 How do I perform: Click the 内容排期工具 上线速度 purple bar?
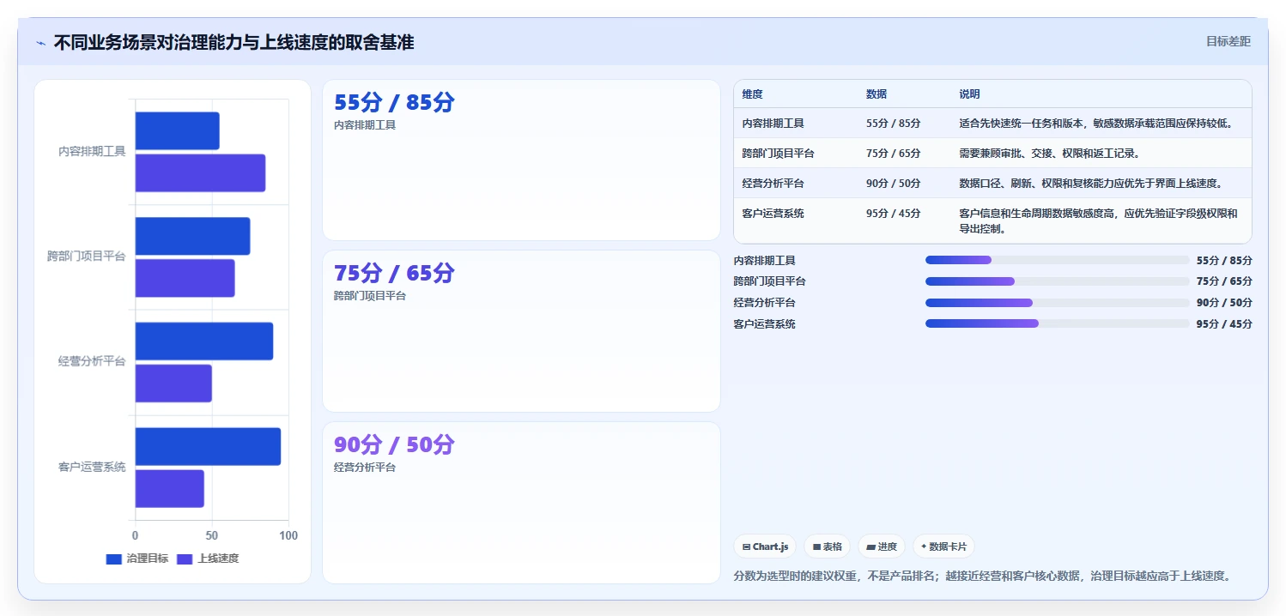(200, 173)
